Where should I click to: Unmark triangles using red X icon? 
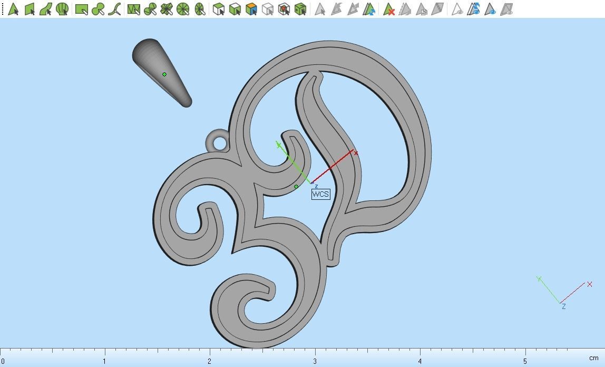[388, 9]
